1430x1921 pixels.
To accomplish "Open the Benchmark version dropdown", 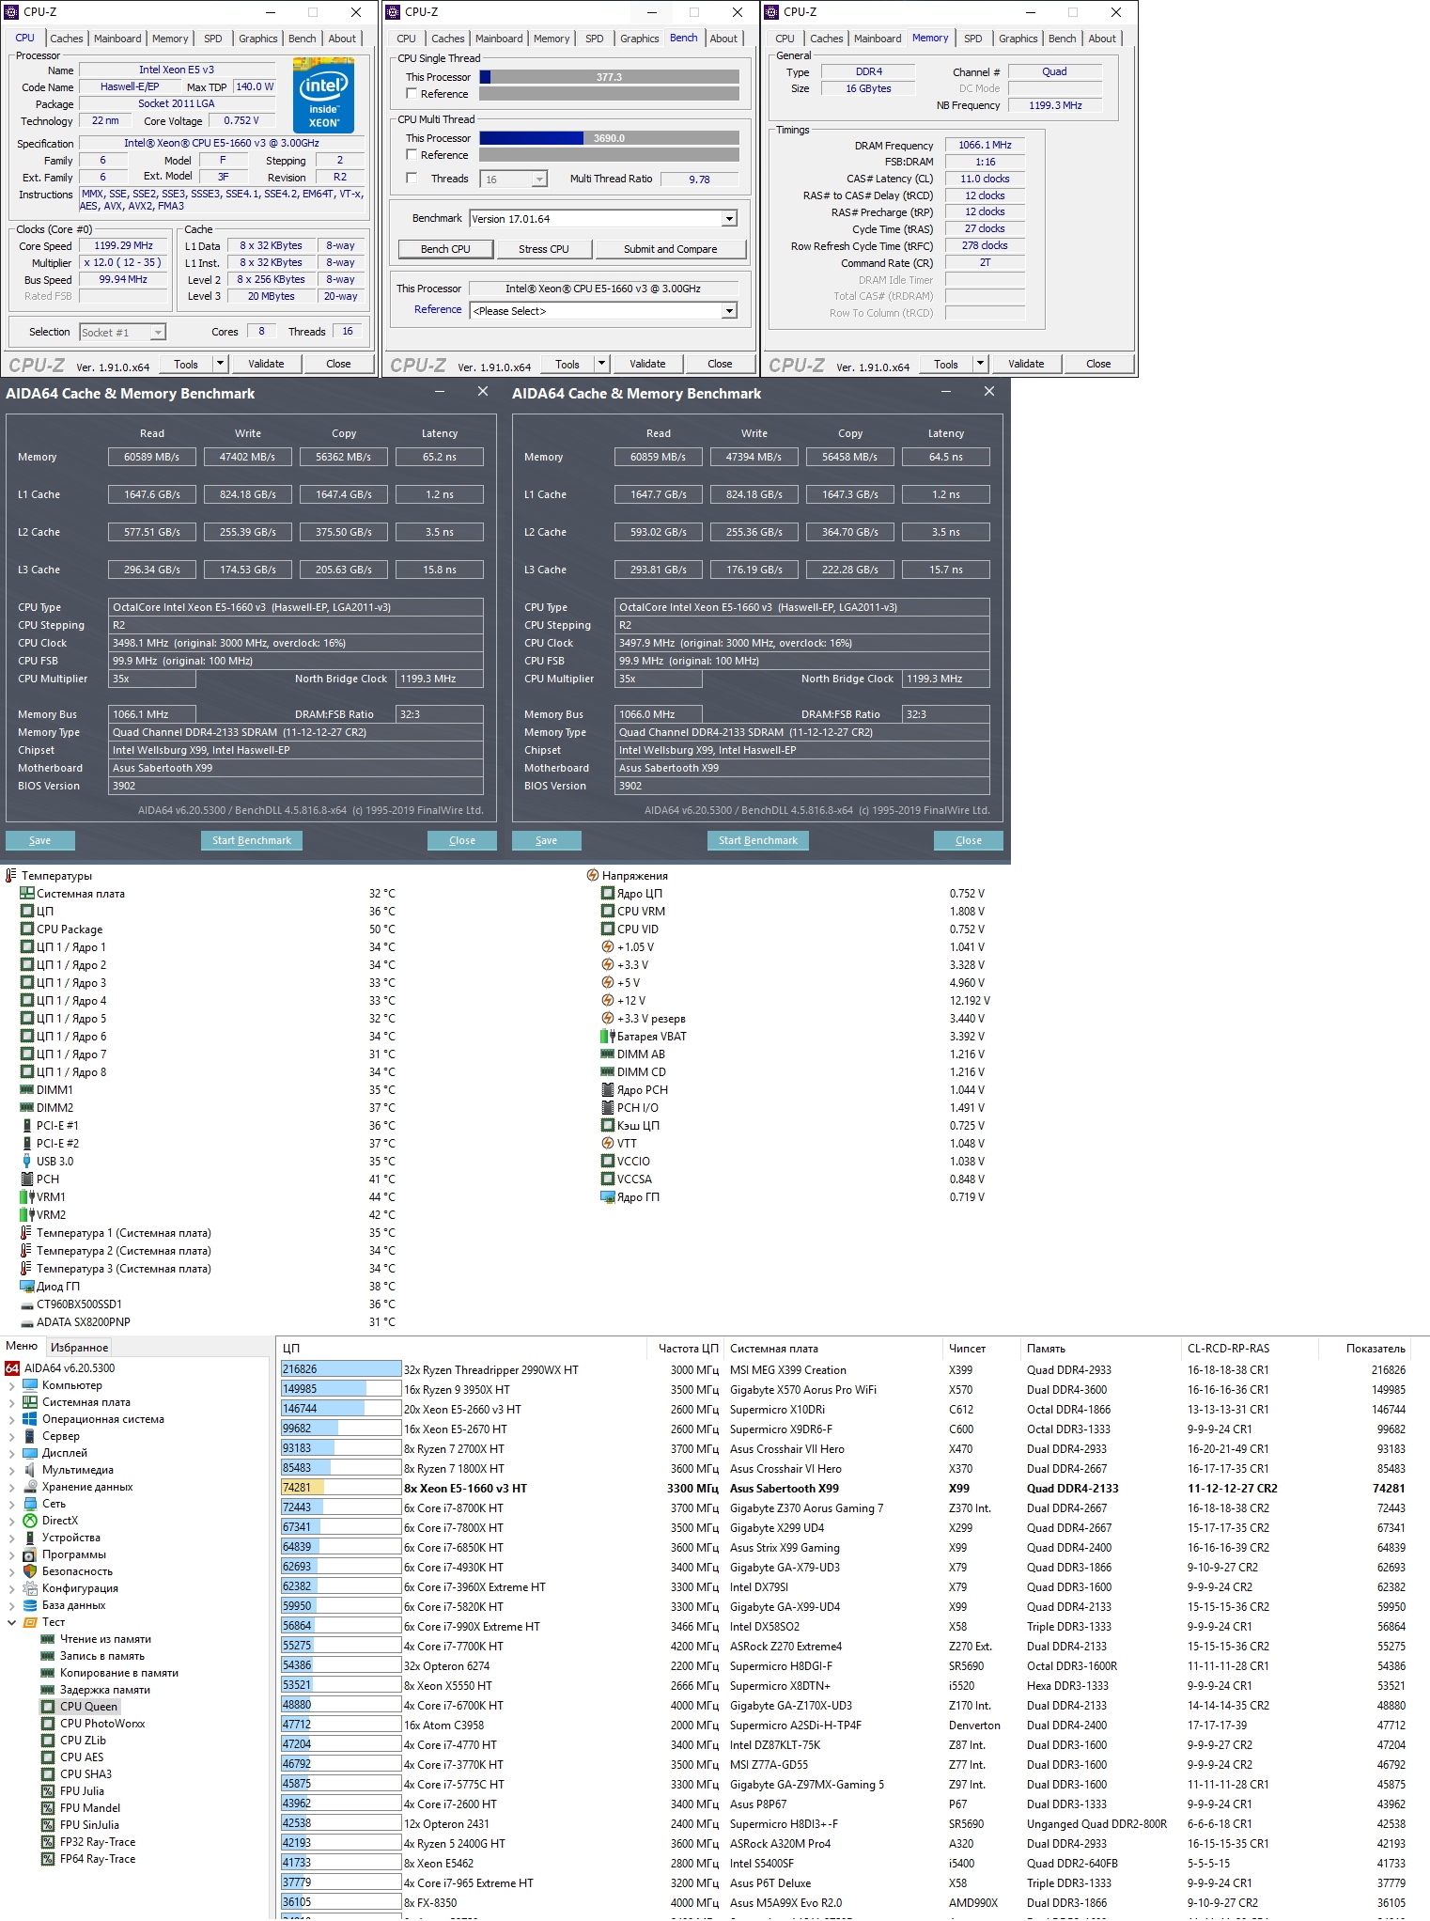I will coord(729,219).
